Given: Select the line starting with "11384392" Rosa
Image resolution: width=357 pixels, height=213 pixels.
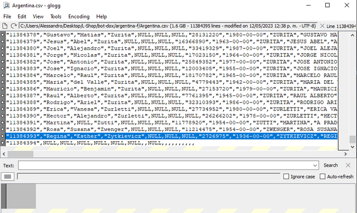Looking at the screenshot, I should click(171, 129).
